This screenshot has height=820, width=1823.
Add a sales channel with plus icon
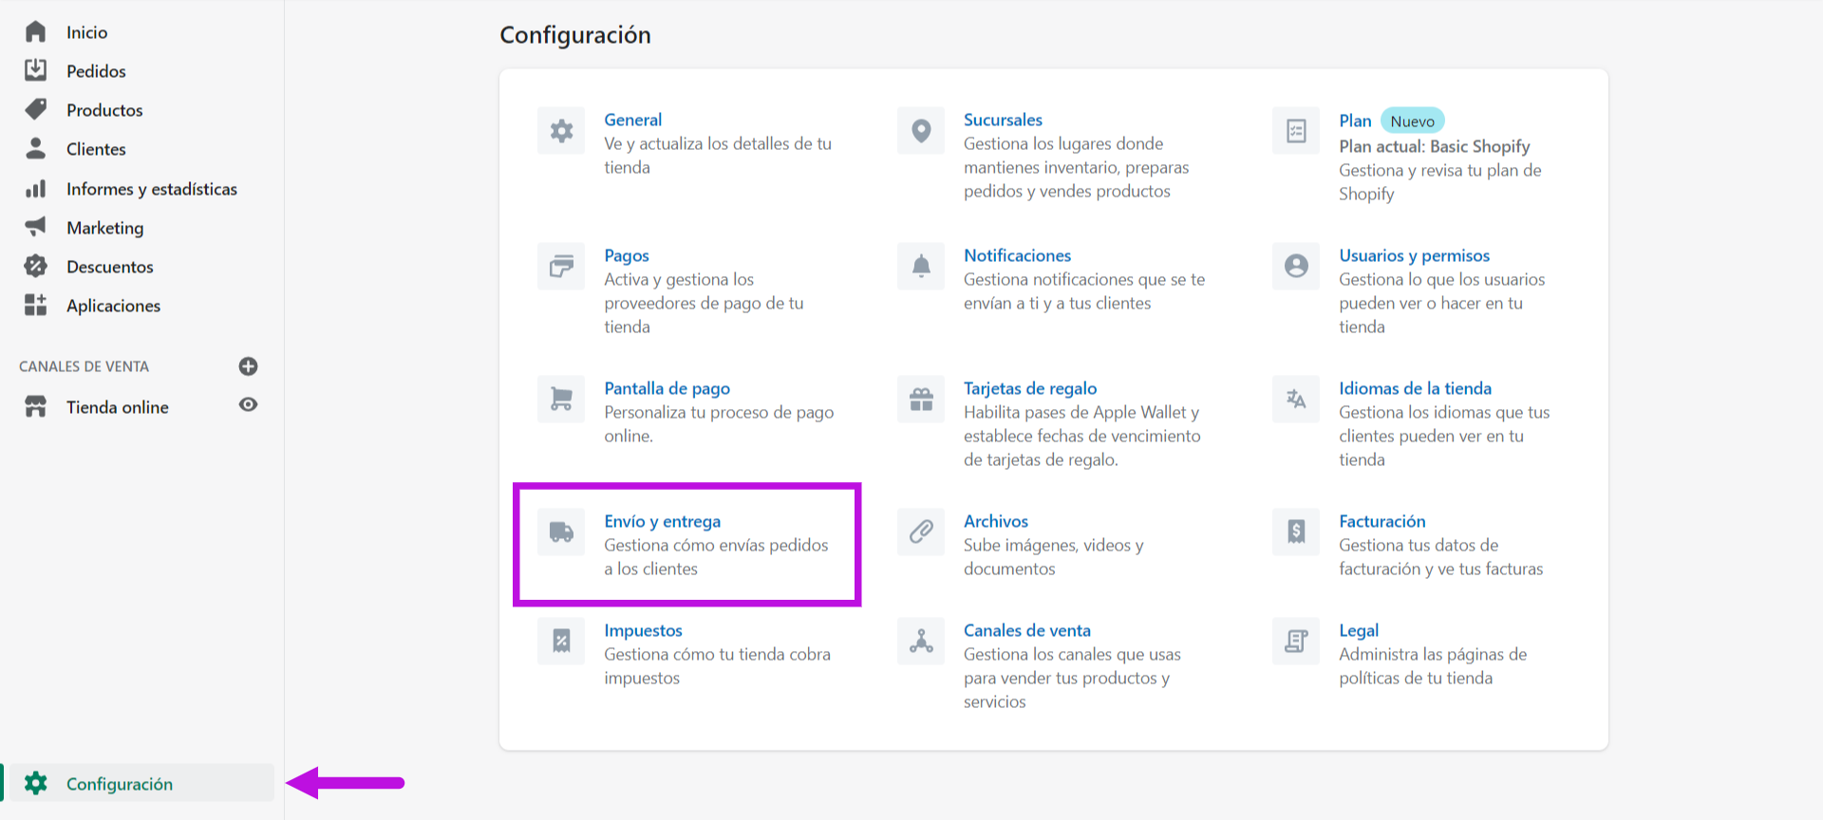coord(248,366)
